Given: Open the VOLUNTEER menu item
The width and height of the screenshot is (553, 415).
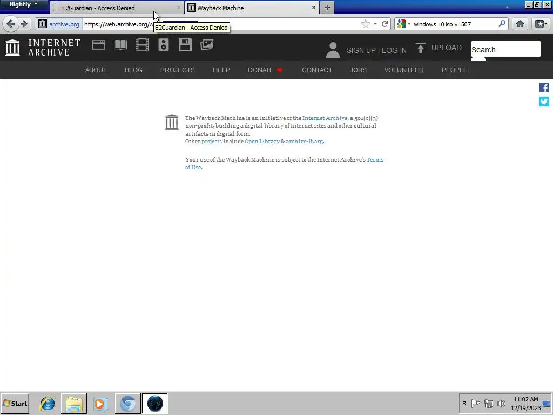Looking at the screenshot, I should coord(404,70).
